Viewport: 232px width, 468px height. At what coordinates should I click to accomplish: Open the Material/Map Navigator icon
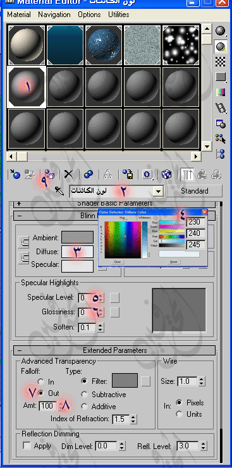click(221, 154)
